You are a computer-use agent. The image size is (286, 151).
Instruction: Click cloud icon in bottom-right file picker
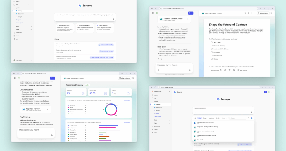pyautogui.click(x=252, y=118)
